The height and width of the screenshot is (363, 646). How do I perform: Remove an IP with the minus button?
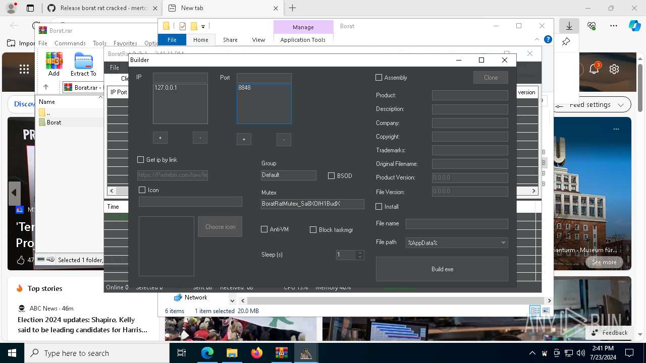[x=200, y=138]
